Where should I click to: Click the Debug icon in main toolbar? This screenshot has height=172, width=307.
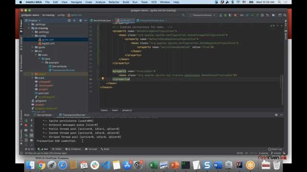pyautogui.click(x=225, y=15)
